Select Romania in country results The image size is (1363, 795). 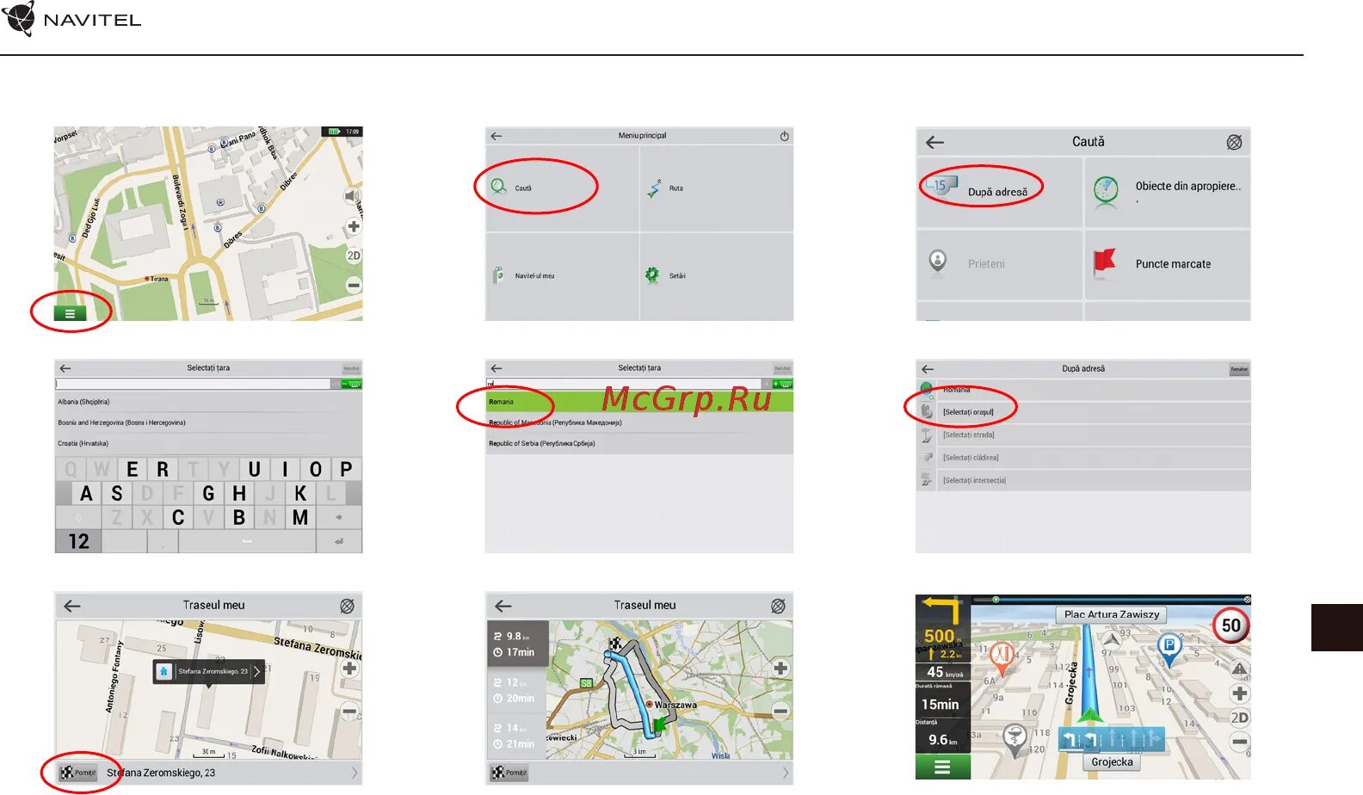pos(638,402)
